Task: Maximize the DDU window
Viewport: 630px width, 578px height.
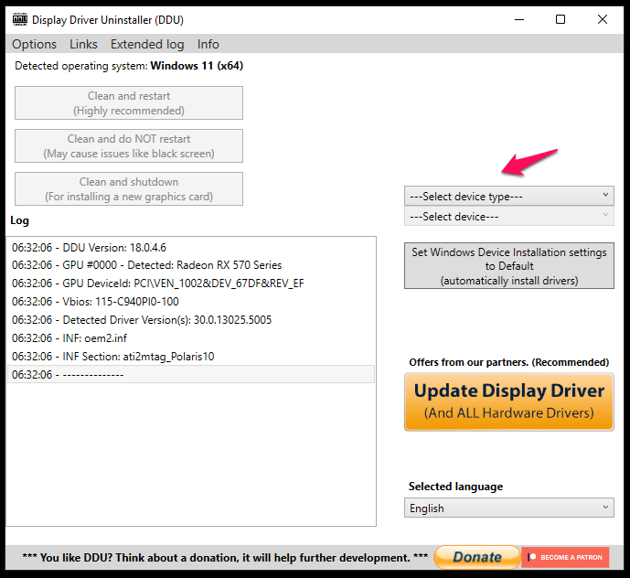Action: tap(561, 19)
